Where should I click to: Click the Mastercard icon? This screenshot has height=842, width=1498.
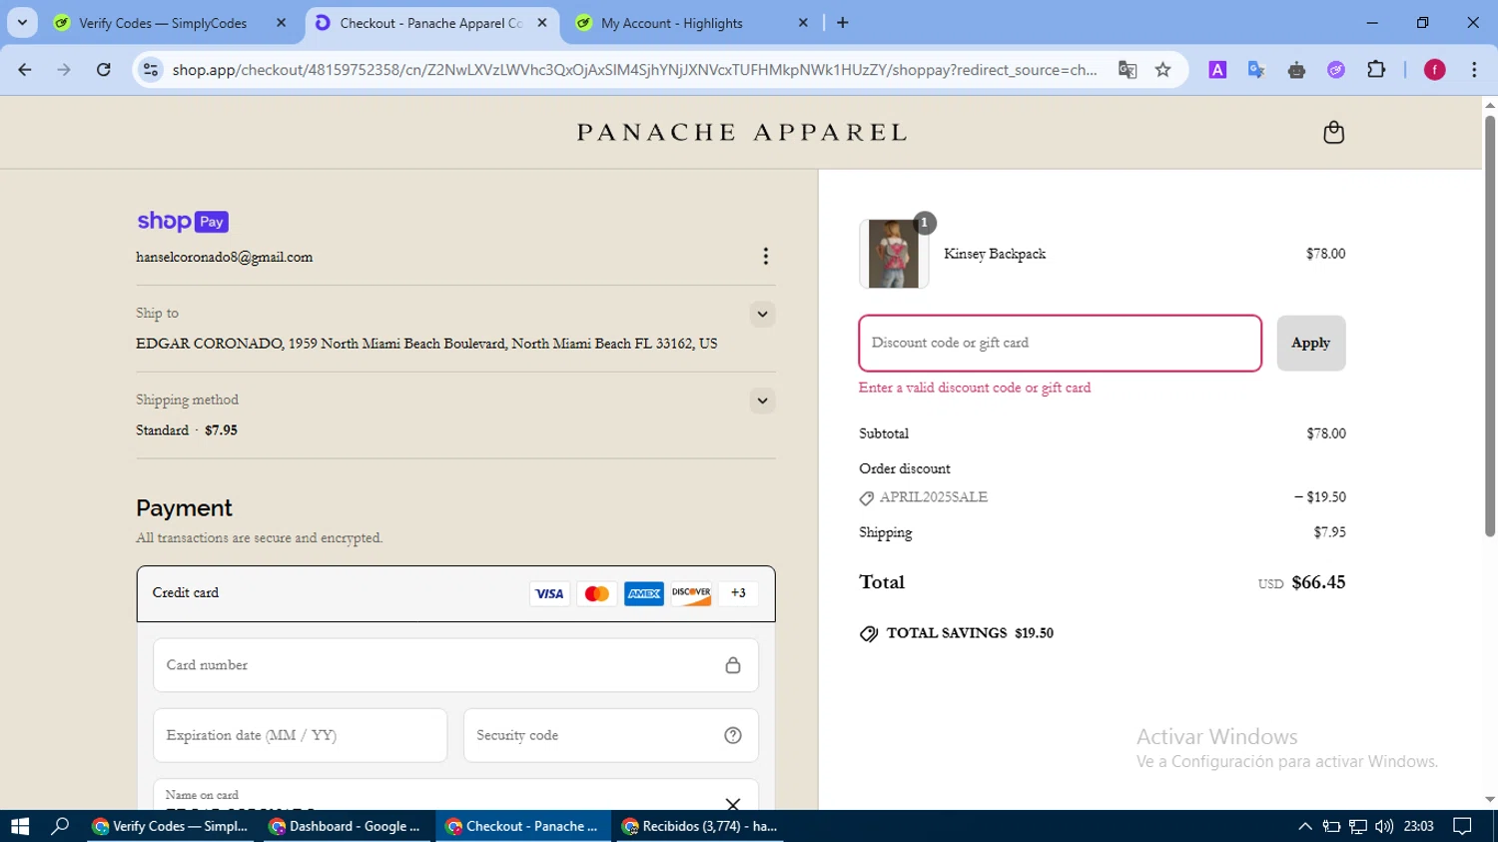click(x=596, y=593)
